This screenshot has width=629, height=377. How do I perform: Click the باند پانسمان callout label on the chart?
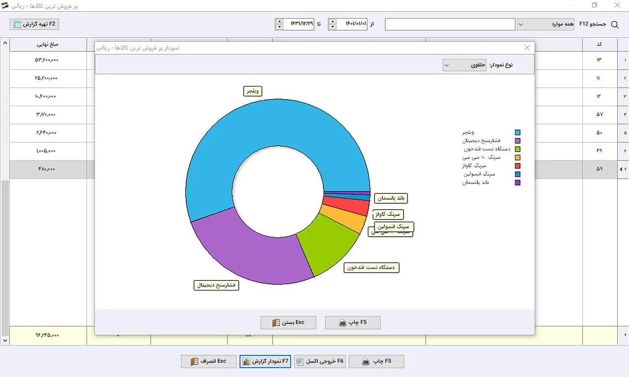tap(391, 198)
